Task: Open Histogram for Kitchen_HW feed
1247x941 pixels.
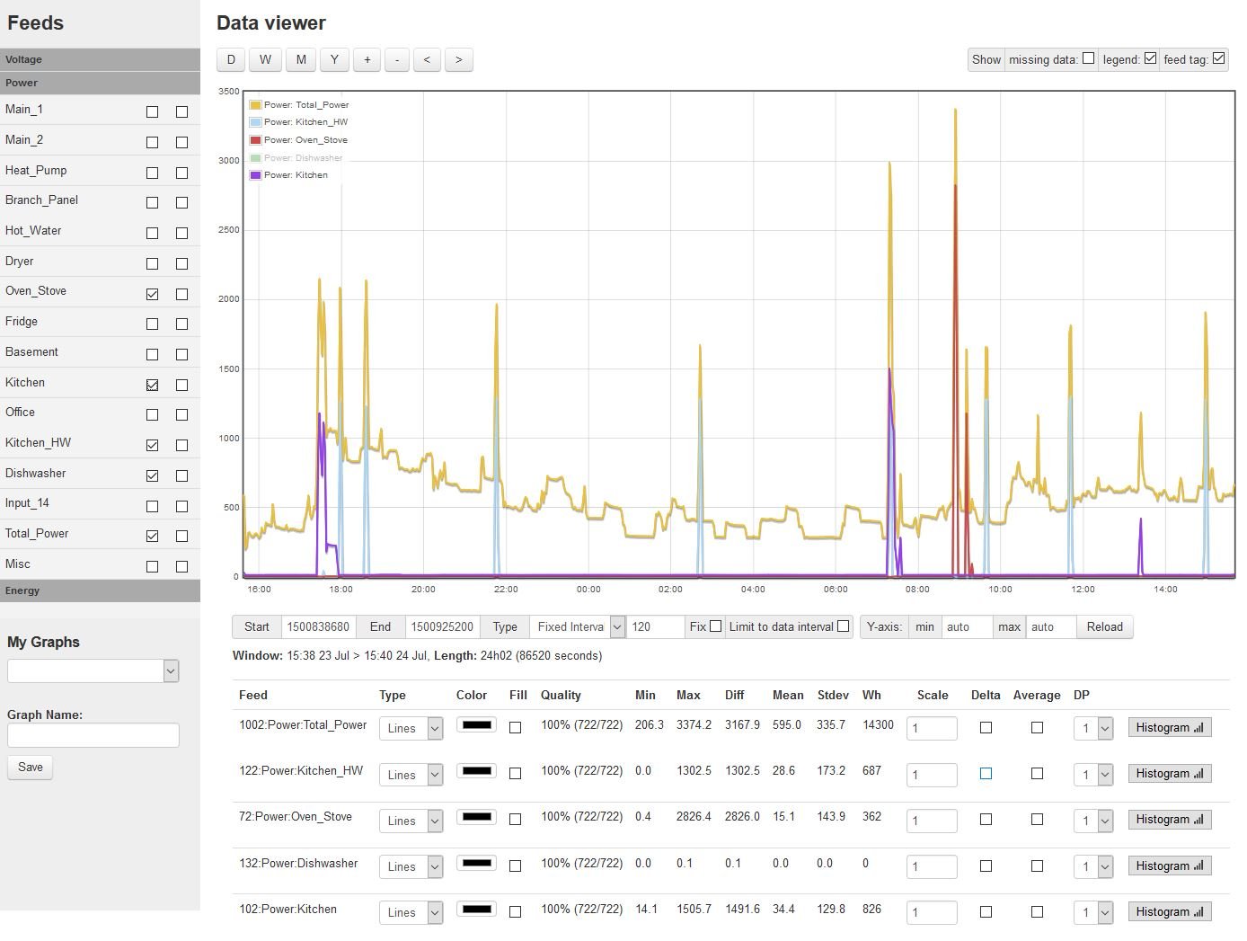Action: click(1169, 774)
